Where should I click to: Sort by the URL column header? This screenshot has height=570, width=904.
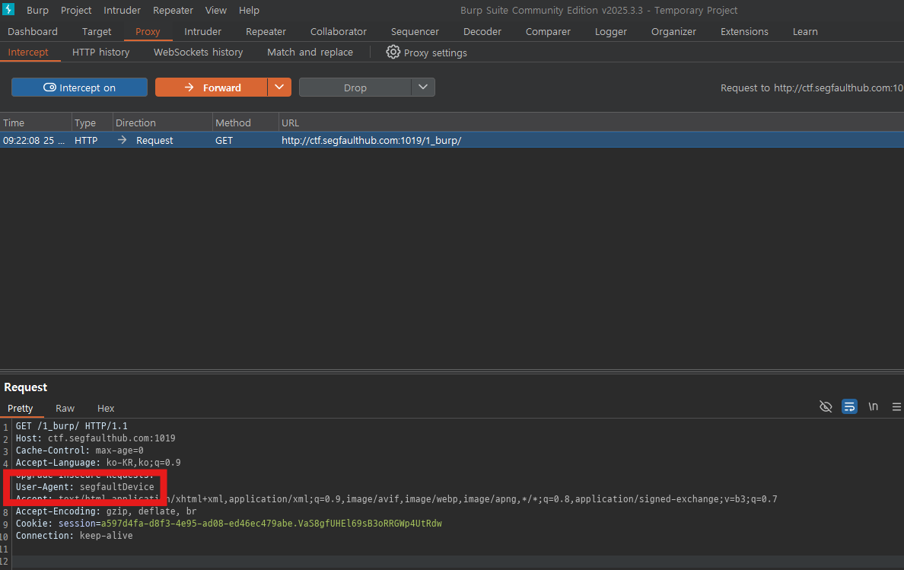click(x=591, y=123)
